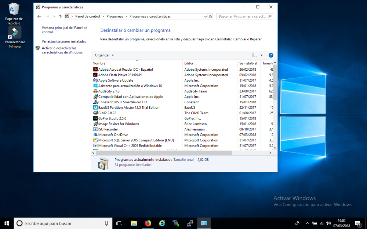Open Internet Explorer from the taskbar
The height and width of the screenshot is (229, 367).
162,224
